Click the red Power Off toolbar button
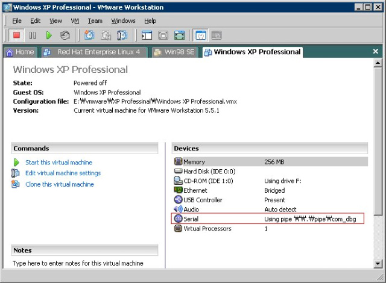Viewport: 386px width, 283px height. (16, 36)
